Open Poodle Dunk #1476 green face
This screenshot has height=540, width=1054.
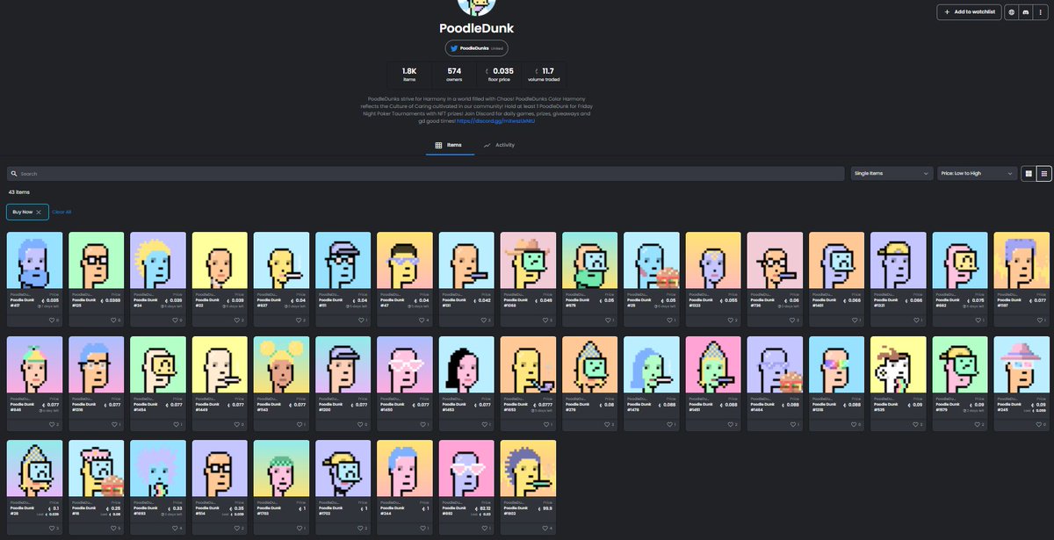tap(652, 364)
